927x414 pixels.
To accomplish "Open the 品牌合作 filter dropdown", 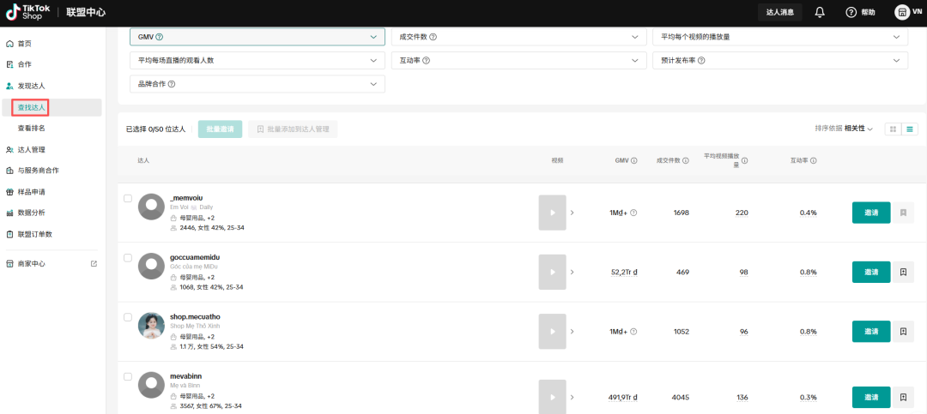I will [257, 84].
